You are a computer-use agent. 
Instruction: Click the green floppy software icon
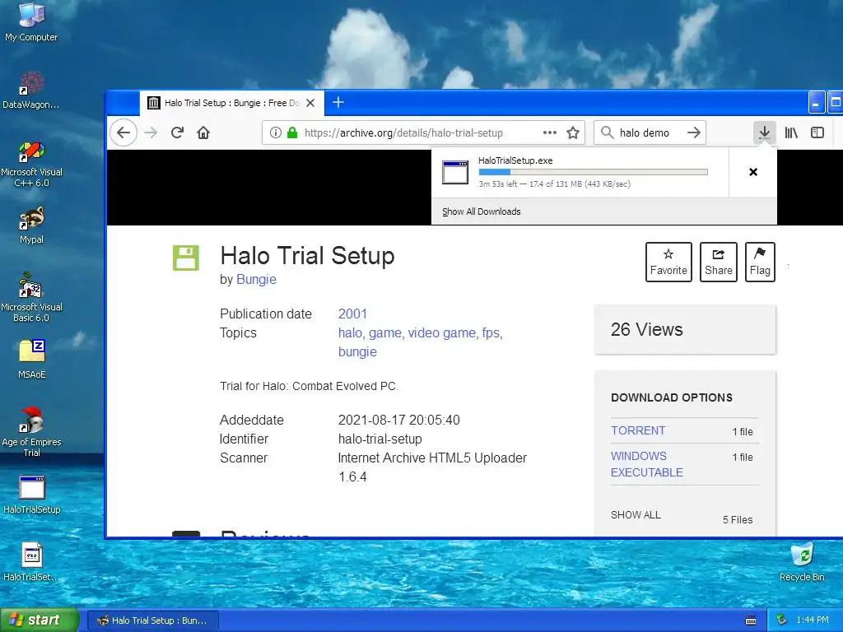coord(185,258)
